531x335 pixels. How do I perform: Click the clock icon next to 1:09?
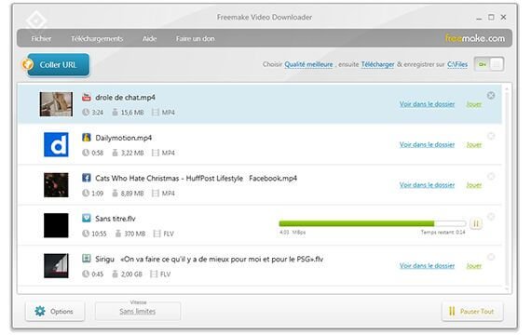[86, 193]
